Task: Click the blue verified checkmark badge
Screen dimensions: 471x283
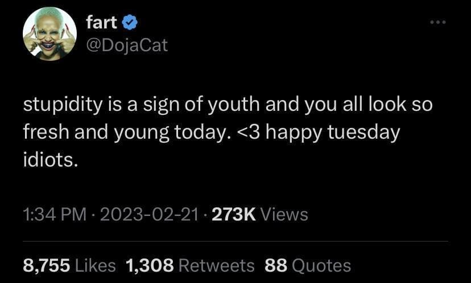Action: click(129, 23)
